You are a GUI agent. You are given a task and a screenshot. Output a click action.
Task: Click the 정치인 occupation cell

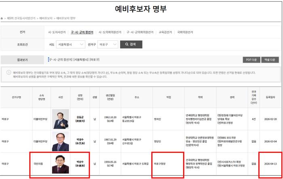click(x=157, y=119)
